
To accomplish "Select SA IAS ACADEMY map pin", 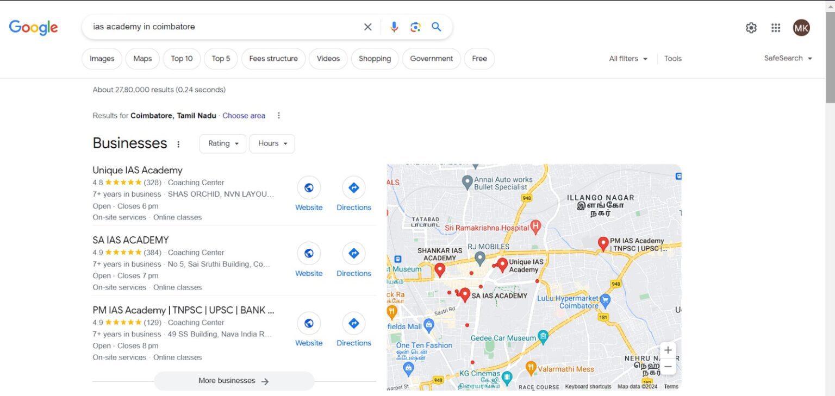I will tap(465, 295).
